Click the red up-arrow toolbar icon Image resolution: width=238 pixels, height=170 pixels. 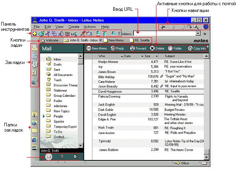[x=104, y=33]
